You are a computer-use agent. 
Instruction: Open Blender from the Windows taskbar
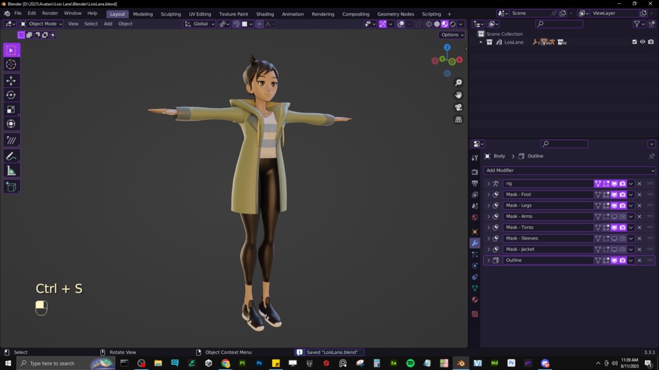(x=461, y=363)
